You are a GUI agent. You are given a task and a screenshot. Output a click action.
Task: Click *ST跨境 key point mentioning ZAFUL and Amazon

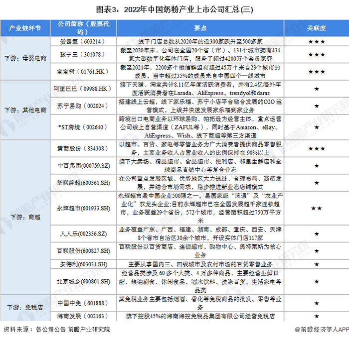pos(200,127)
